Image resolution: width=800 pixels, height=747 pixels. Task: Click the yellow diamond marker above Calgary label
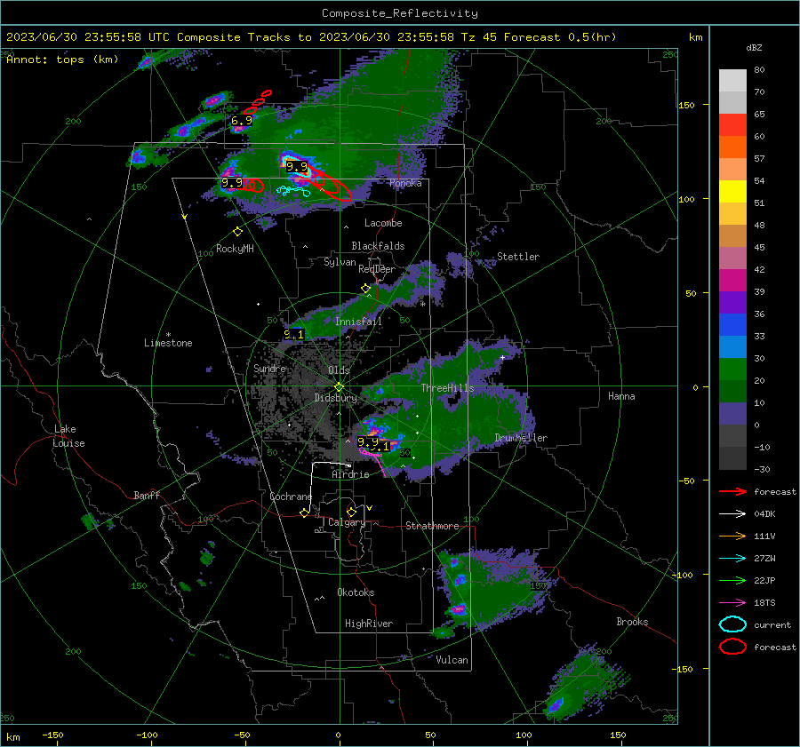[x=351, y=512]
